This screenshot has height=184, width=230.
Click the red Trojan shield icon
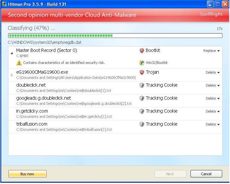coord(142,72)
